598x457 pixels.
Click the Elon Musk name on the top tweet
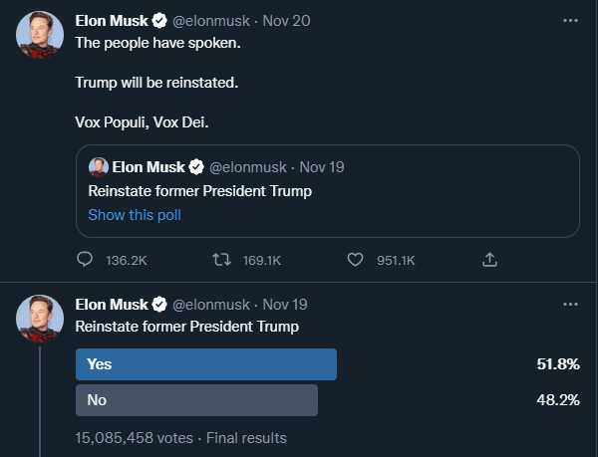[112, 21]
